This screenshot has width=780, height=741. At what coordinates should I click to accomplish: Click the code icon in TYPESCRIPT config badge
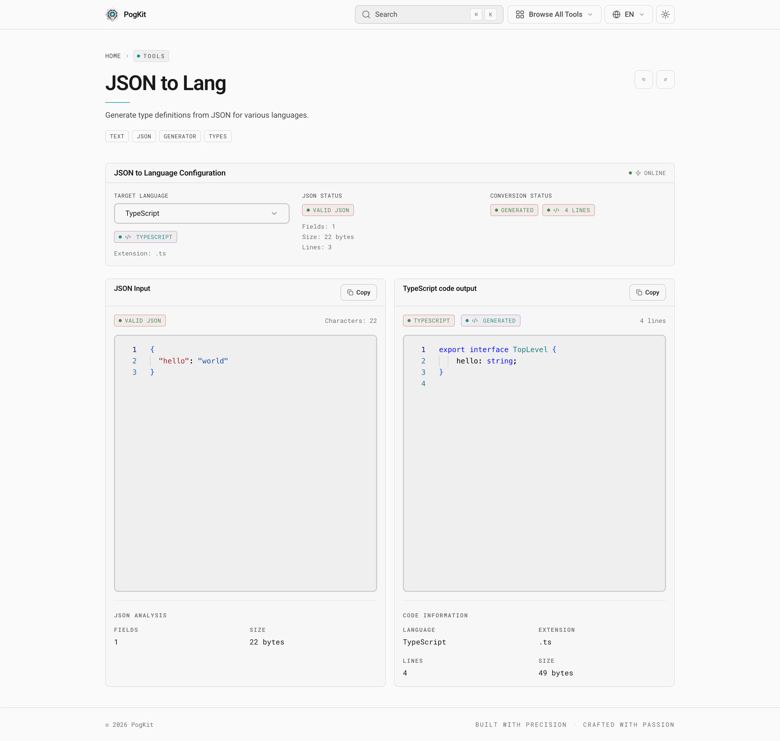(128, 237)
